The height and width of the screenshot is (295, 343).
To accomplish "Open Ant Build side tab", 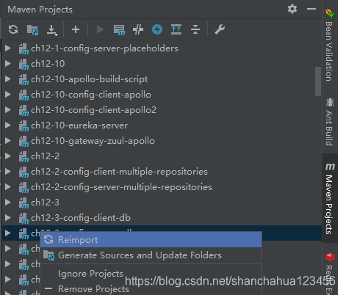I will pos(329,122).
